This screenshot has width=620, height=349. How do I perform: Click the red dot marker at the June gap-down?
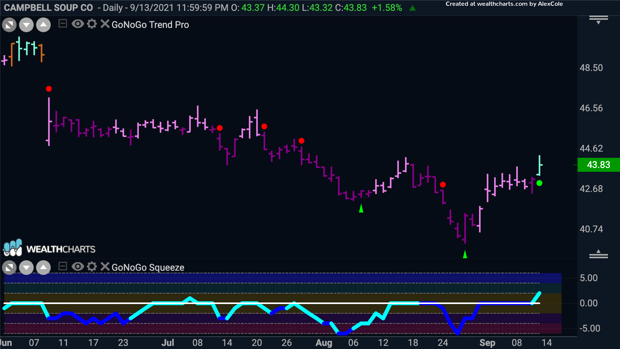(49, 89)
